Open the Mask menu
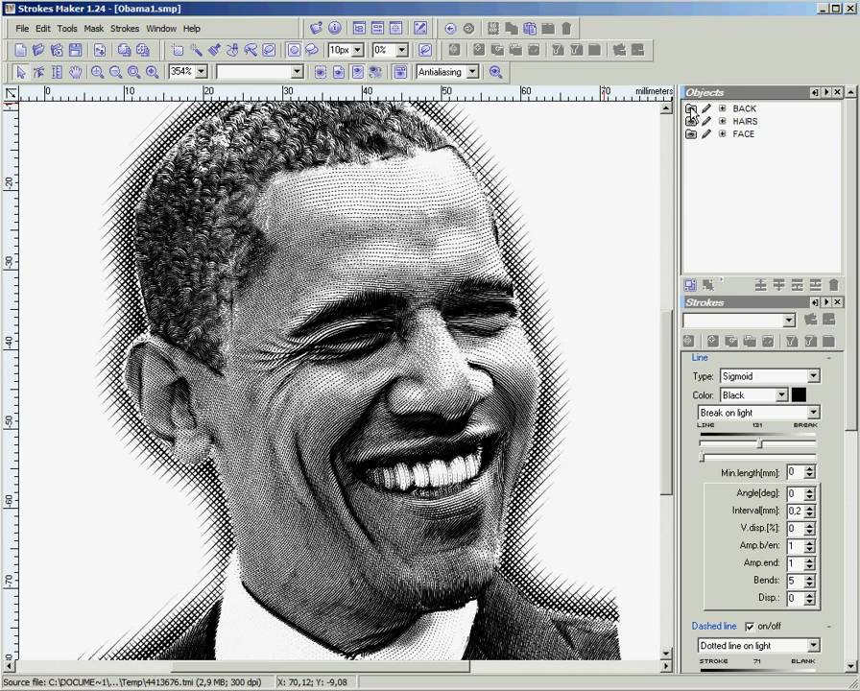 tap(93, 28)
